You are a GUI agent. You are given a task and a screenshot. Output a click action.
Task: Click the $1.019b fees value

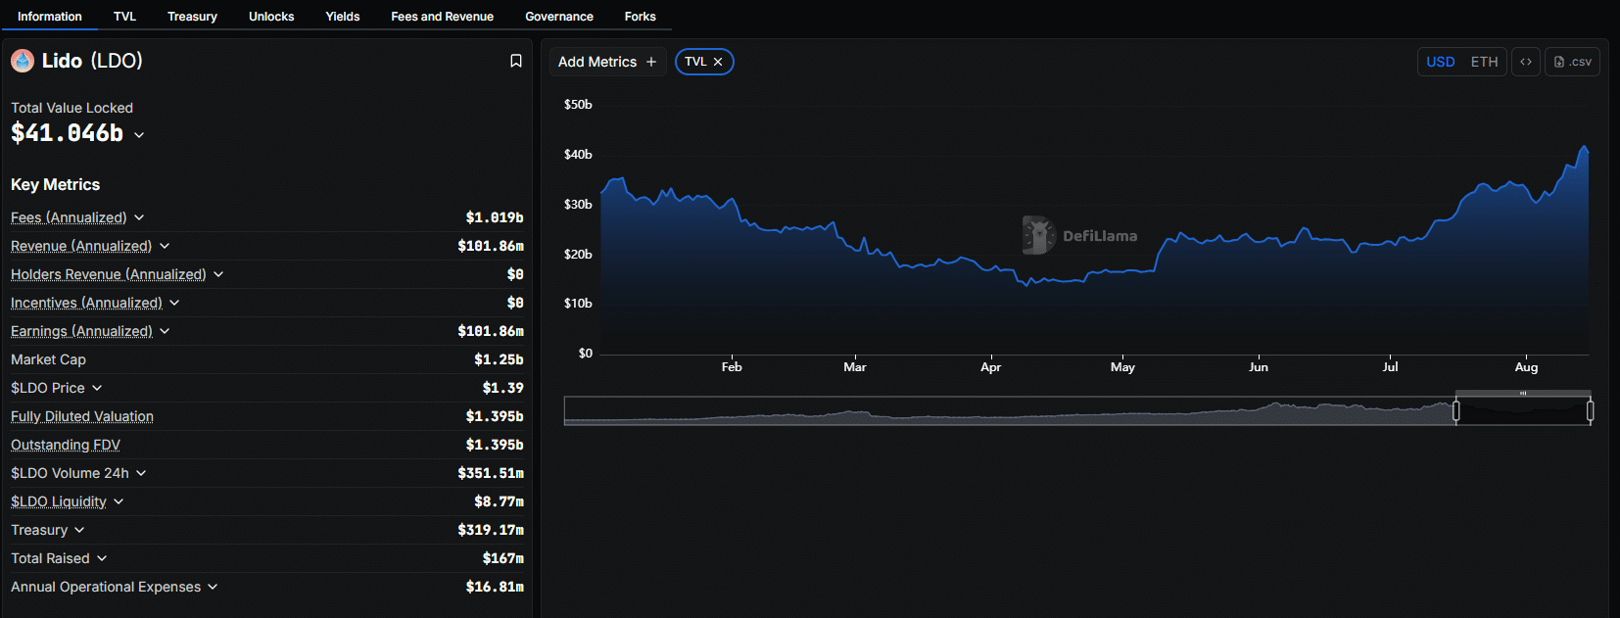[x=495, y=217]
